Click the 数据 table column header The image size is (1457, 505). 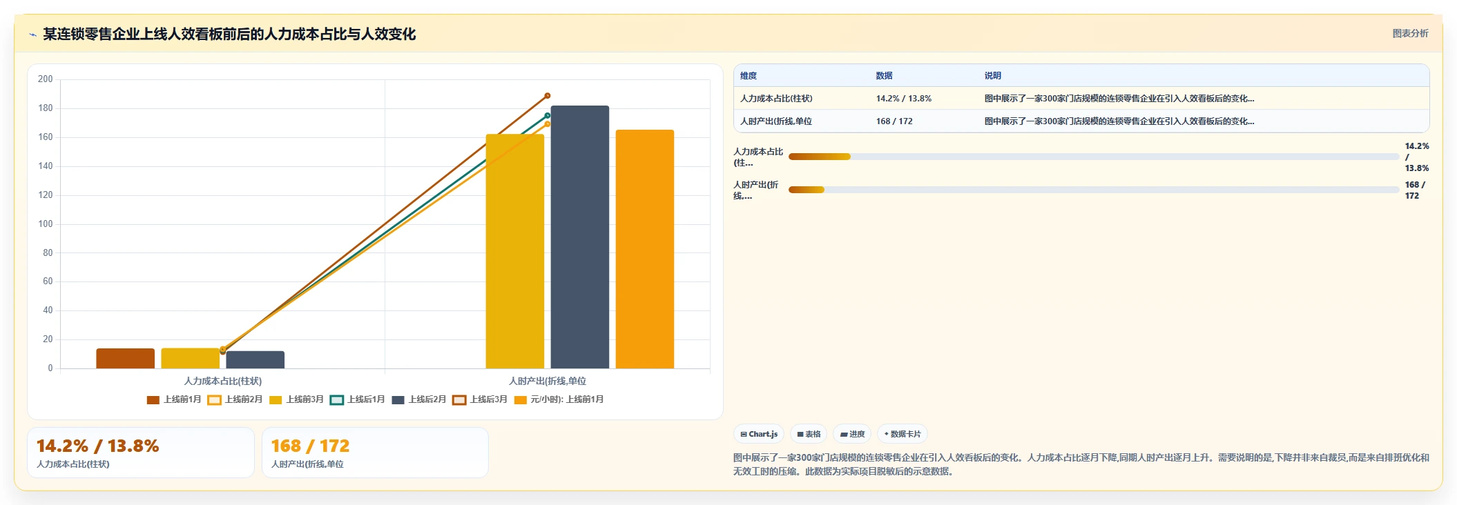[885, 76]
